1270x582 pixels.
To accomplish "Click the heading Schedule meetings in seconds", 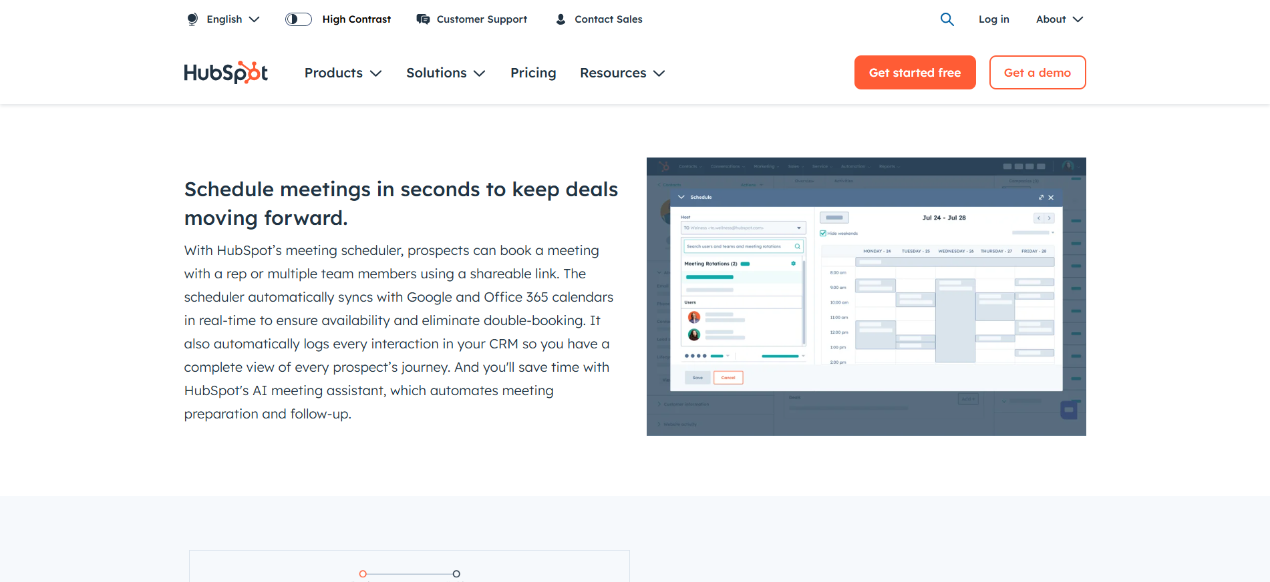I will coord(401,204).
